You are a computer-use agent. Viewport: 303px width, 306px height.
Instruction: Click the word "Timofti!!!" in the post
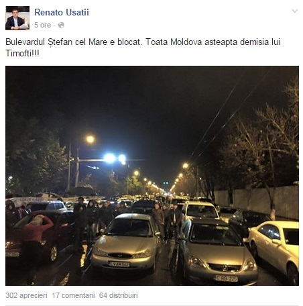tap(22, 53)
